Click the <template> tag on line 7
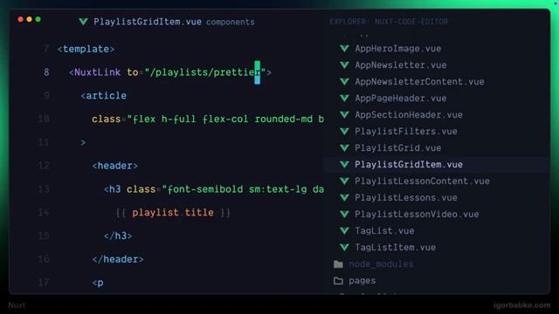Image resolution: width=559 pixels, height=314 pixels. pyautogui.click(x=86, y=49)
